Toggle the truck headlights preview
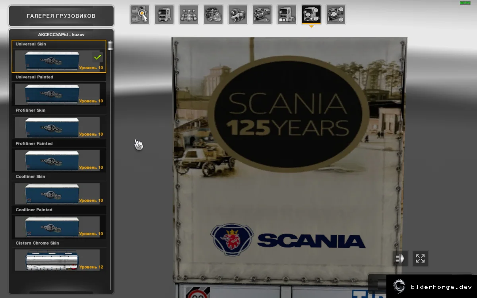477x298 pixels. 400,259
